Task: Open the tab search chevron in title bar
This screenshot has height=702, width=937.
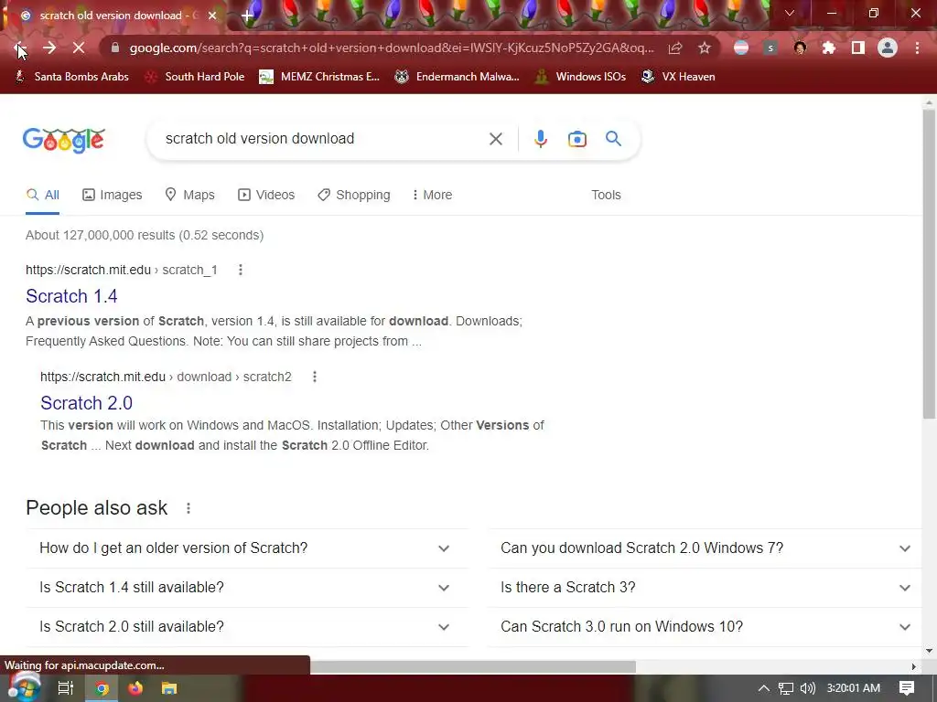Action: [790, 13]
